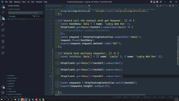Open the Terminal menu
Viewport: 179px width, 101px height.
[x=39, y=2]
